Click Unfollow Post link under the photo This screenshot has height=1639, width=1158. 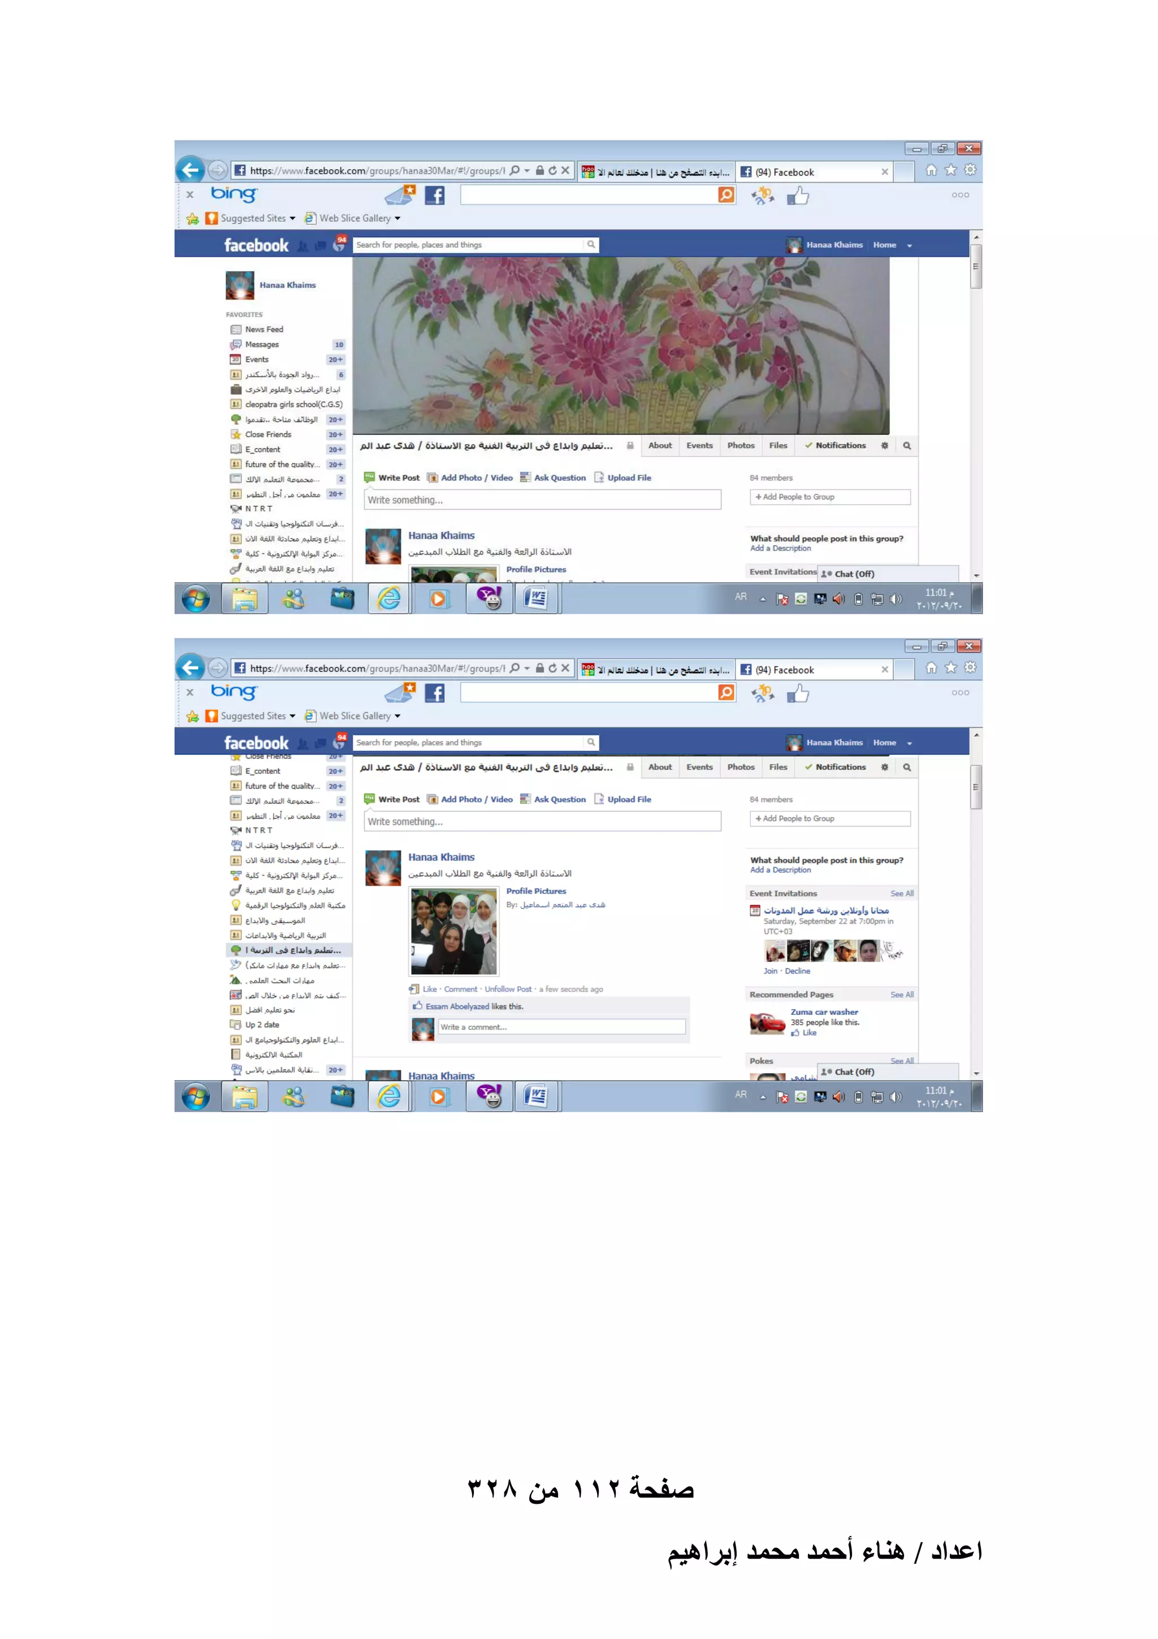point(507,989)
